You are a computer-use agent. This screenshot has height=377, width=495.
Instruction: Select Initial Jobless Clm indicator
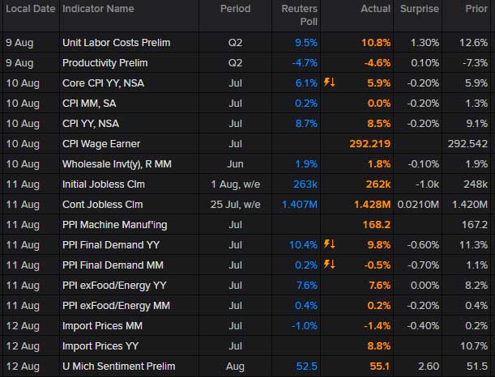tap(104, 184)
